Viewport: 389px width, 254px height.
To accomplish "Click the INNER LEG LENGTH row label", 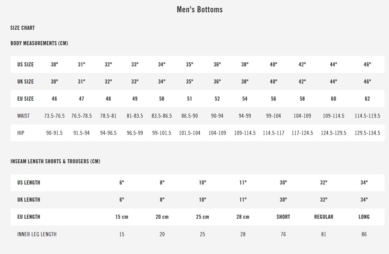I will [x=37, y=234].
